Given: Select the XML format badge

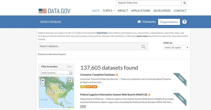Looking at the screenshot, I should tap(94, 87).
